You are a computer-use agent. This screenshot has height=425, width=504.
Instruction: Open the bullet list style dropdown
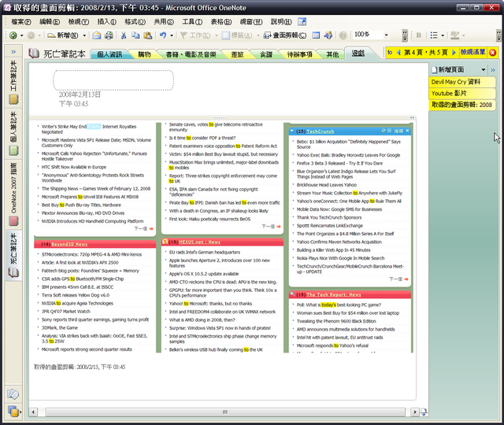[x=443, y=35]
